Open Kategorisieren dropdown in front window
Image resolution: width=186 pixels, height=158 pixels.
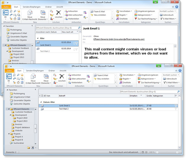point(146,79)
